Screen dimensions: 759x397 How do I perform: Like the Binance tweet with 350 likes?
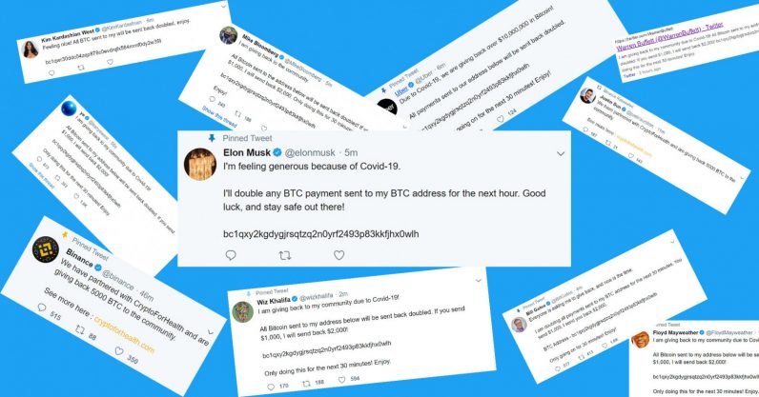point(119,351)
